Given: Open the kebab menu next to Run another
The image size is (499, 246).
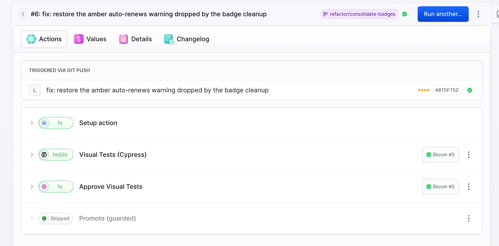Looking at the screenshot, I should (478, 14).
